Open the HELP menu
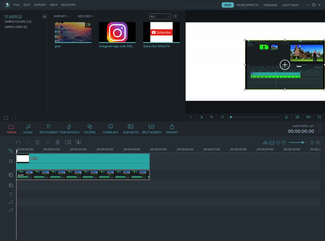The height and width of the screenshot is (241, 325). [54, 5]
